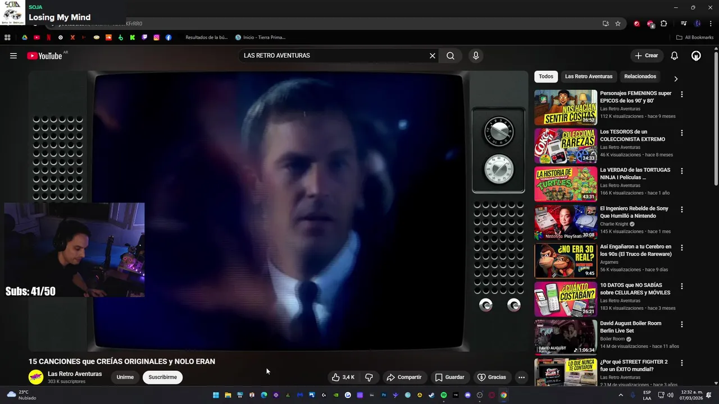Open the Google Drive bookmark
Image resolution: width=719 pixels, height=404 pixels.
pos(25,38)
